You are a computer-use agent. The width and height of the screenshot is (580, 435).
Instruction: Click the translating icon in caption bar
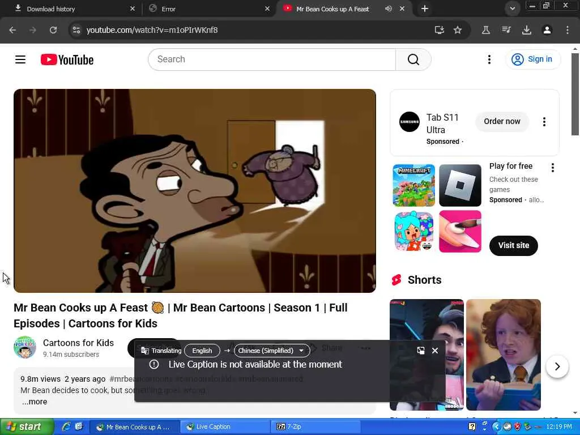[x=144, y=351]
